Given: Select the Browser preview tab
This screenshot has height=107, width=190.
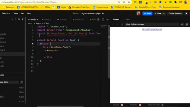Looking at the screenshot, I should 116,19.
